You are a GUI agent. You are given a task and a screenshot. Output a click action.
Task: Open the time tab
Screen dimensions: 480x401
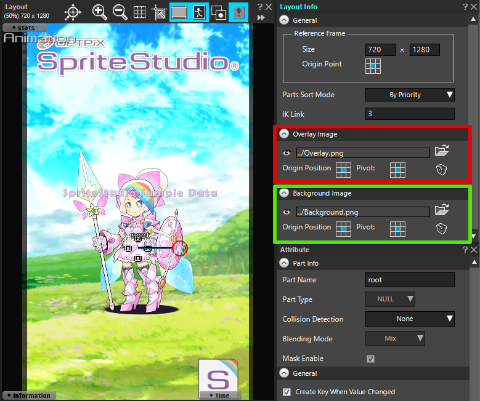click(x=220, y=395)
